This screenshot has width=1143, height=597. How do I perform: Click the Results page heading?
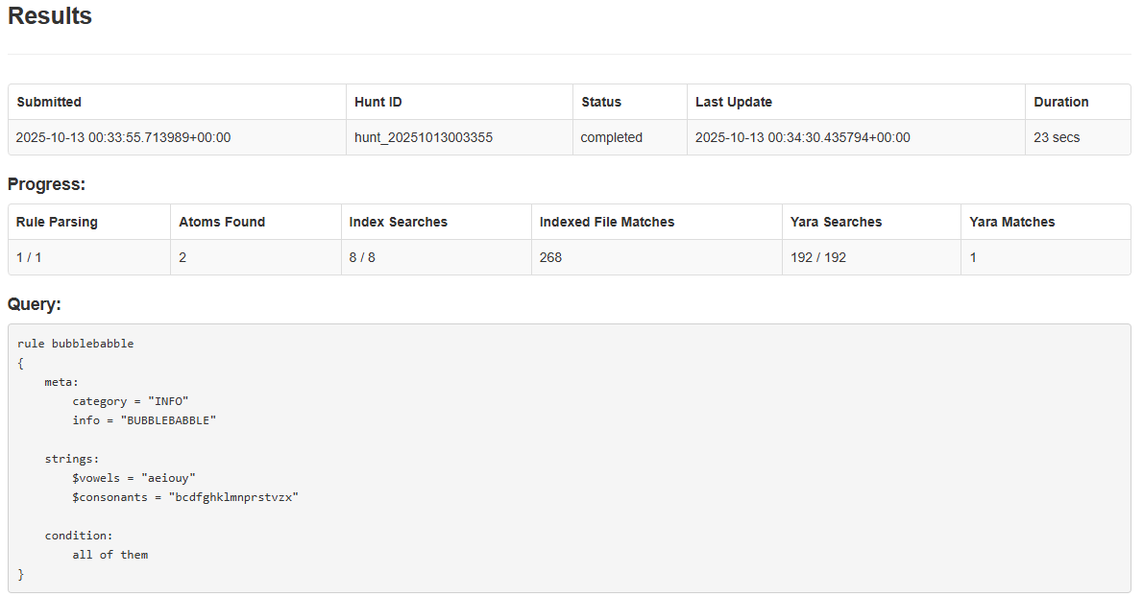pos(49,16)
